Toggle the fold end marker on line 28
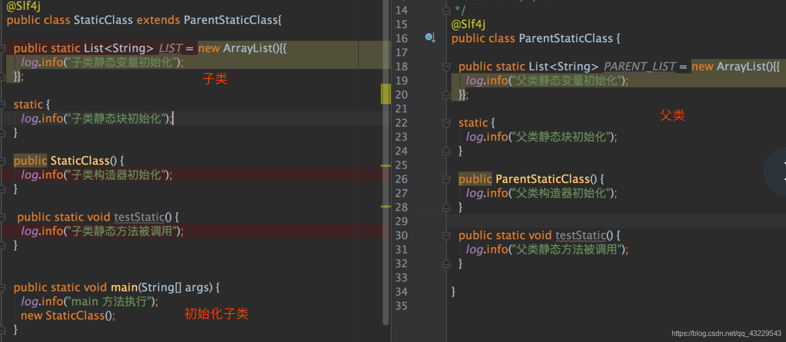Image resolution: width=786 pixels, height=342 pixels. [x=447, y=207]
